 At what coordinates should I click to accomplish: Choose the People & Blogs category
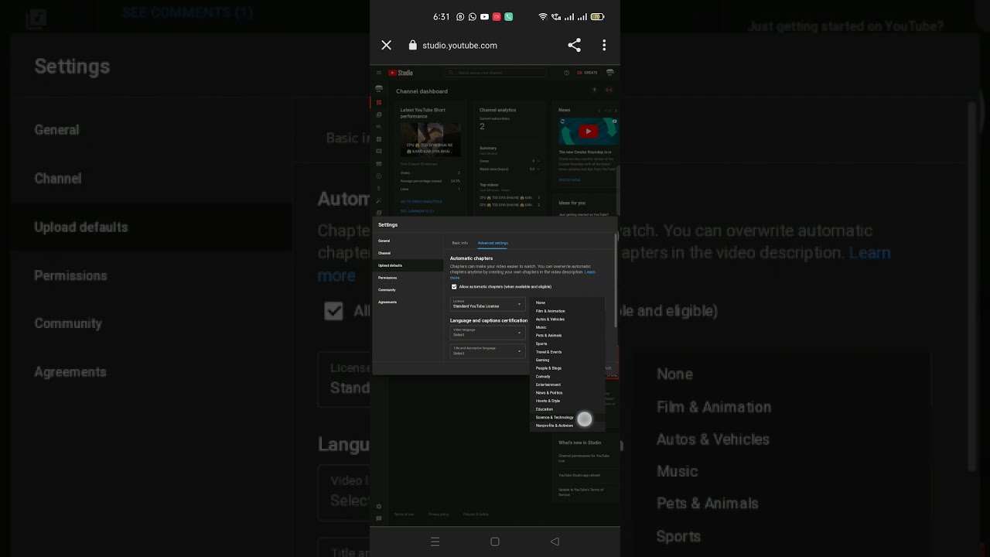568,368
